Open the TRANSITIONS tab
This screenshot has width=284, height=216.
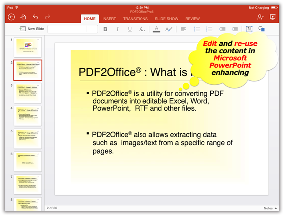(x=136, y=19)
